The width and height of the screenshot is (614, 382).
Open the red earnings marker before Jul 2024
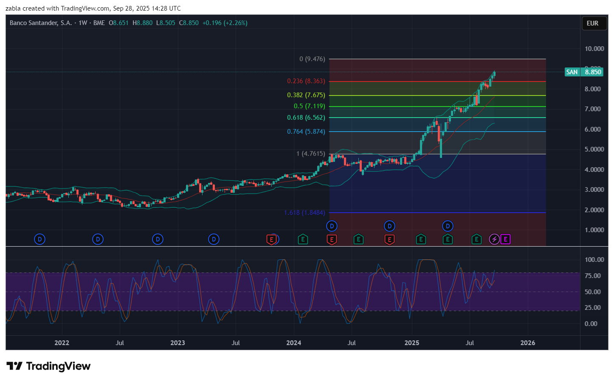[332, 240]
